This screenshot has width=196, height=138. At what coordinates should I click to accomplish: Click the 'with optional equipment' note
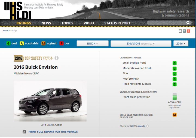click(x=174, y=106)
